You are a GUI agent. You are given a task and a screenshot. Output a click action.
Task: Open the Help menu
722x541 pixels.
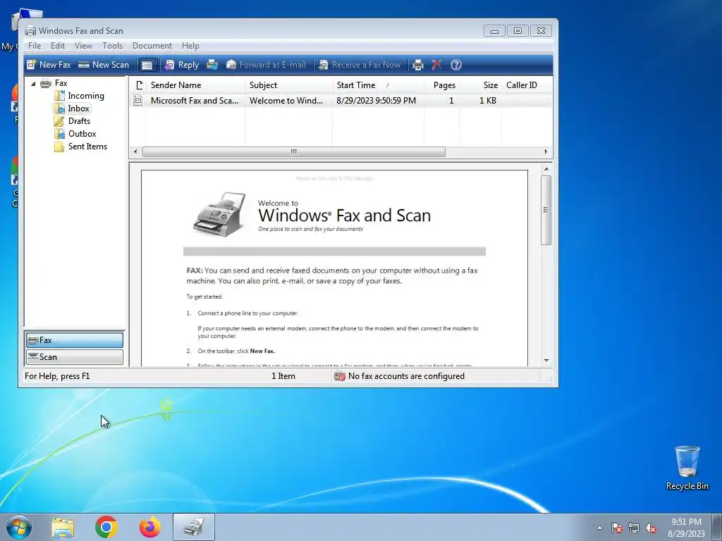coord(190,46)
